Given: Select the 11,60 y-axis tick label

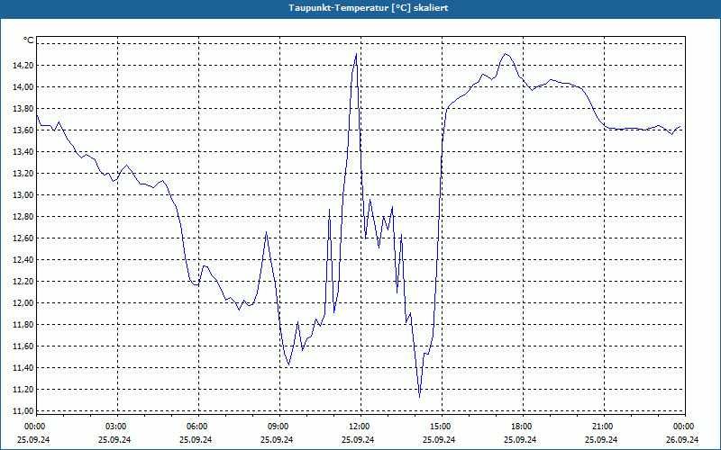Looking at the screenshot, I should coord(23,346).
